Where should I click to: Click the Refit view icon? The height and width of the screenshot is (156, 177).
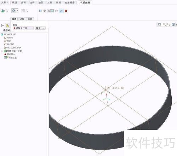160,24
